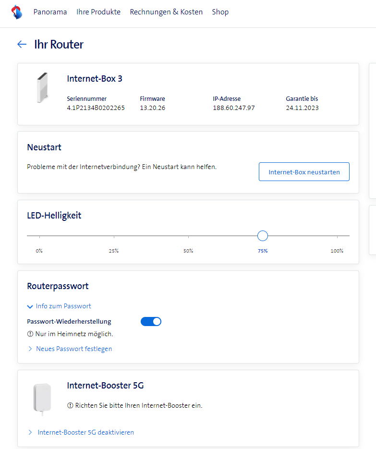
Task: Click the LED brightness slider handle
Action: point(263,236)
